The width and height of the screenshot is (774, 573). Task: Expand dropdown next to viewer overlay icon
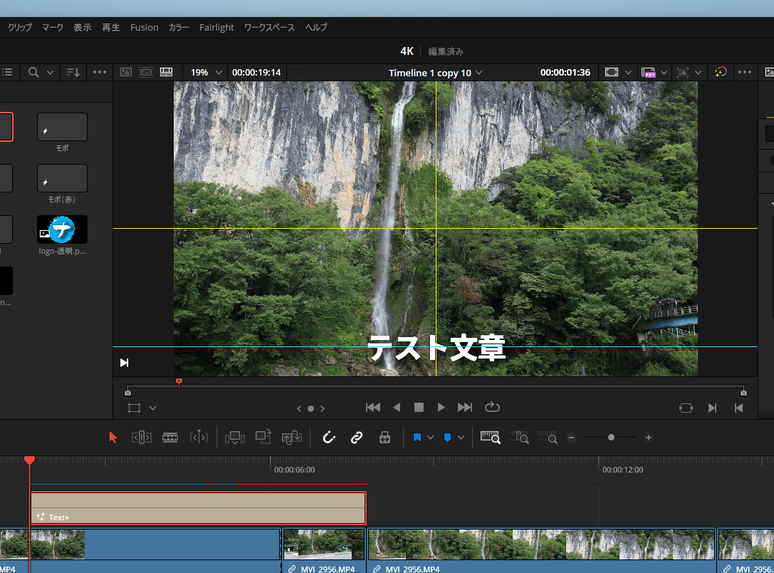(x=698, y=73)
